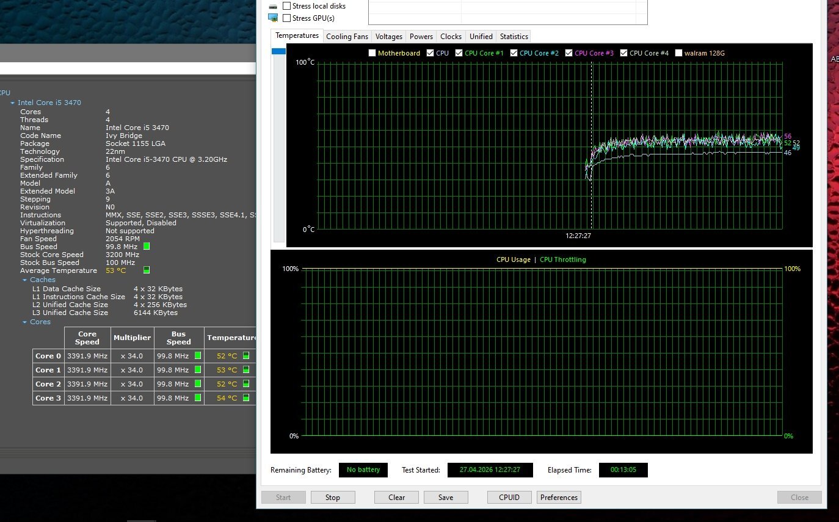
Task: Click the Test Started timestamp field
Action: pos(490,469)
